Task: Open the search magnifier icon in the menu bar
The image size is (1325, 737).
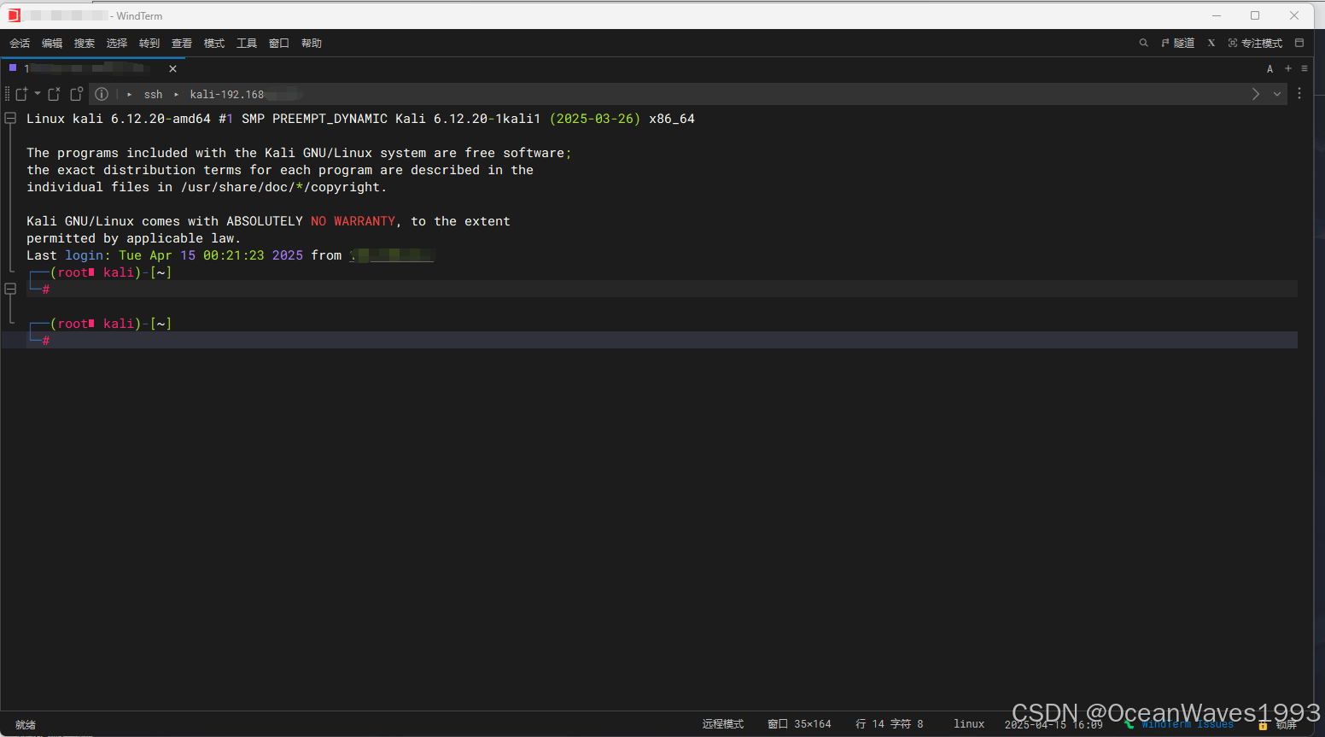Action: coord(1143,43)
